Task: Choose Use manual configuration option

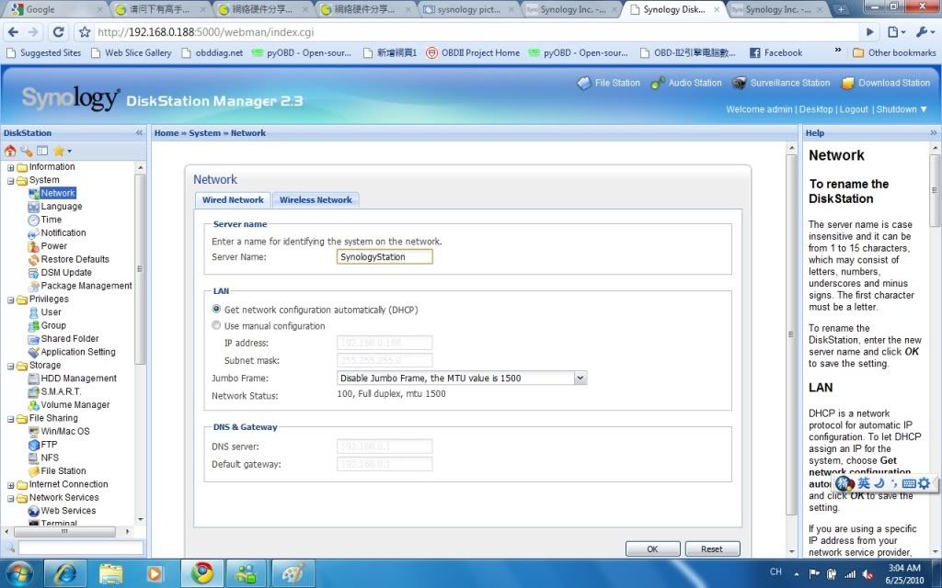Action: point(217,326)
